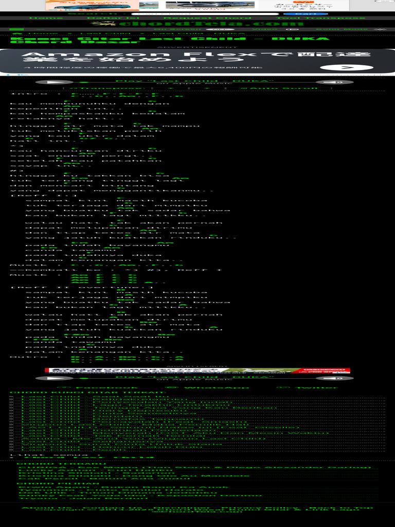The image size is (395, 527).
Task: Open the top Play "Last Child - DUKA" link
Action: [x=194, y=81]
